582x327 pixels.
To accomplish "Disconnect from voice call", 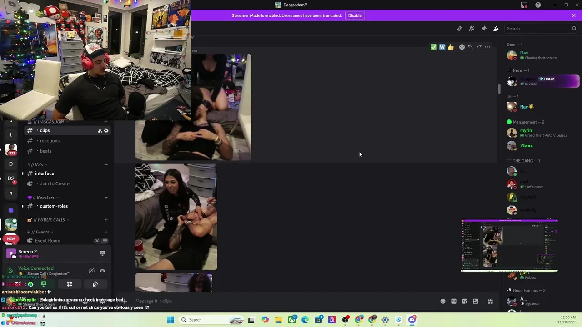I will click(x=102, y=271).
